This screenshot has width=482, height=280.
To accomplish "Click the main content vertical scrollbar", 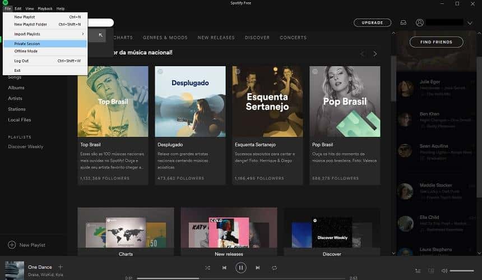I will (x=393, y=79).
